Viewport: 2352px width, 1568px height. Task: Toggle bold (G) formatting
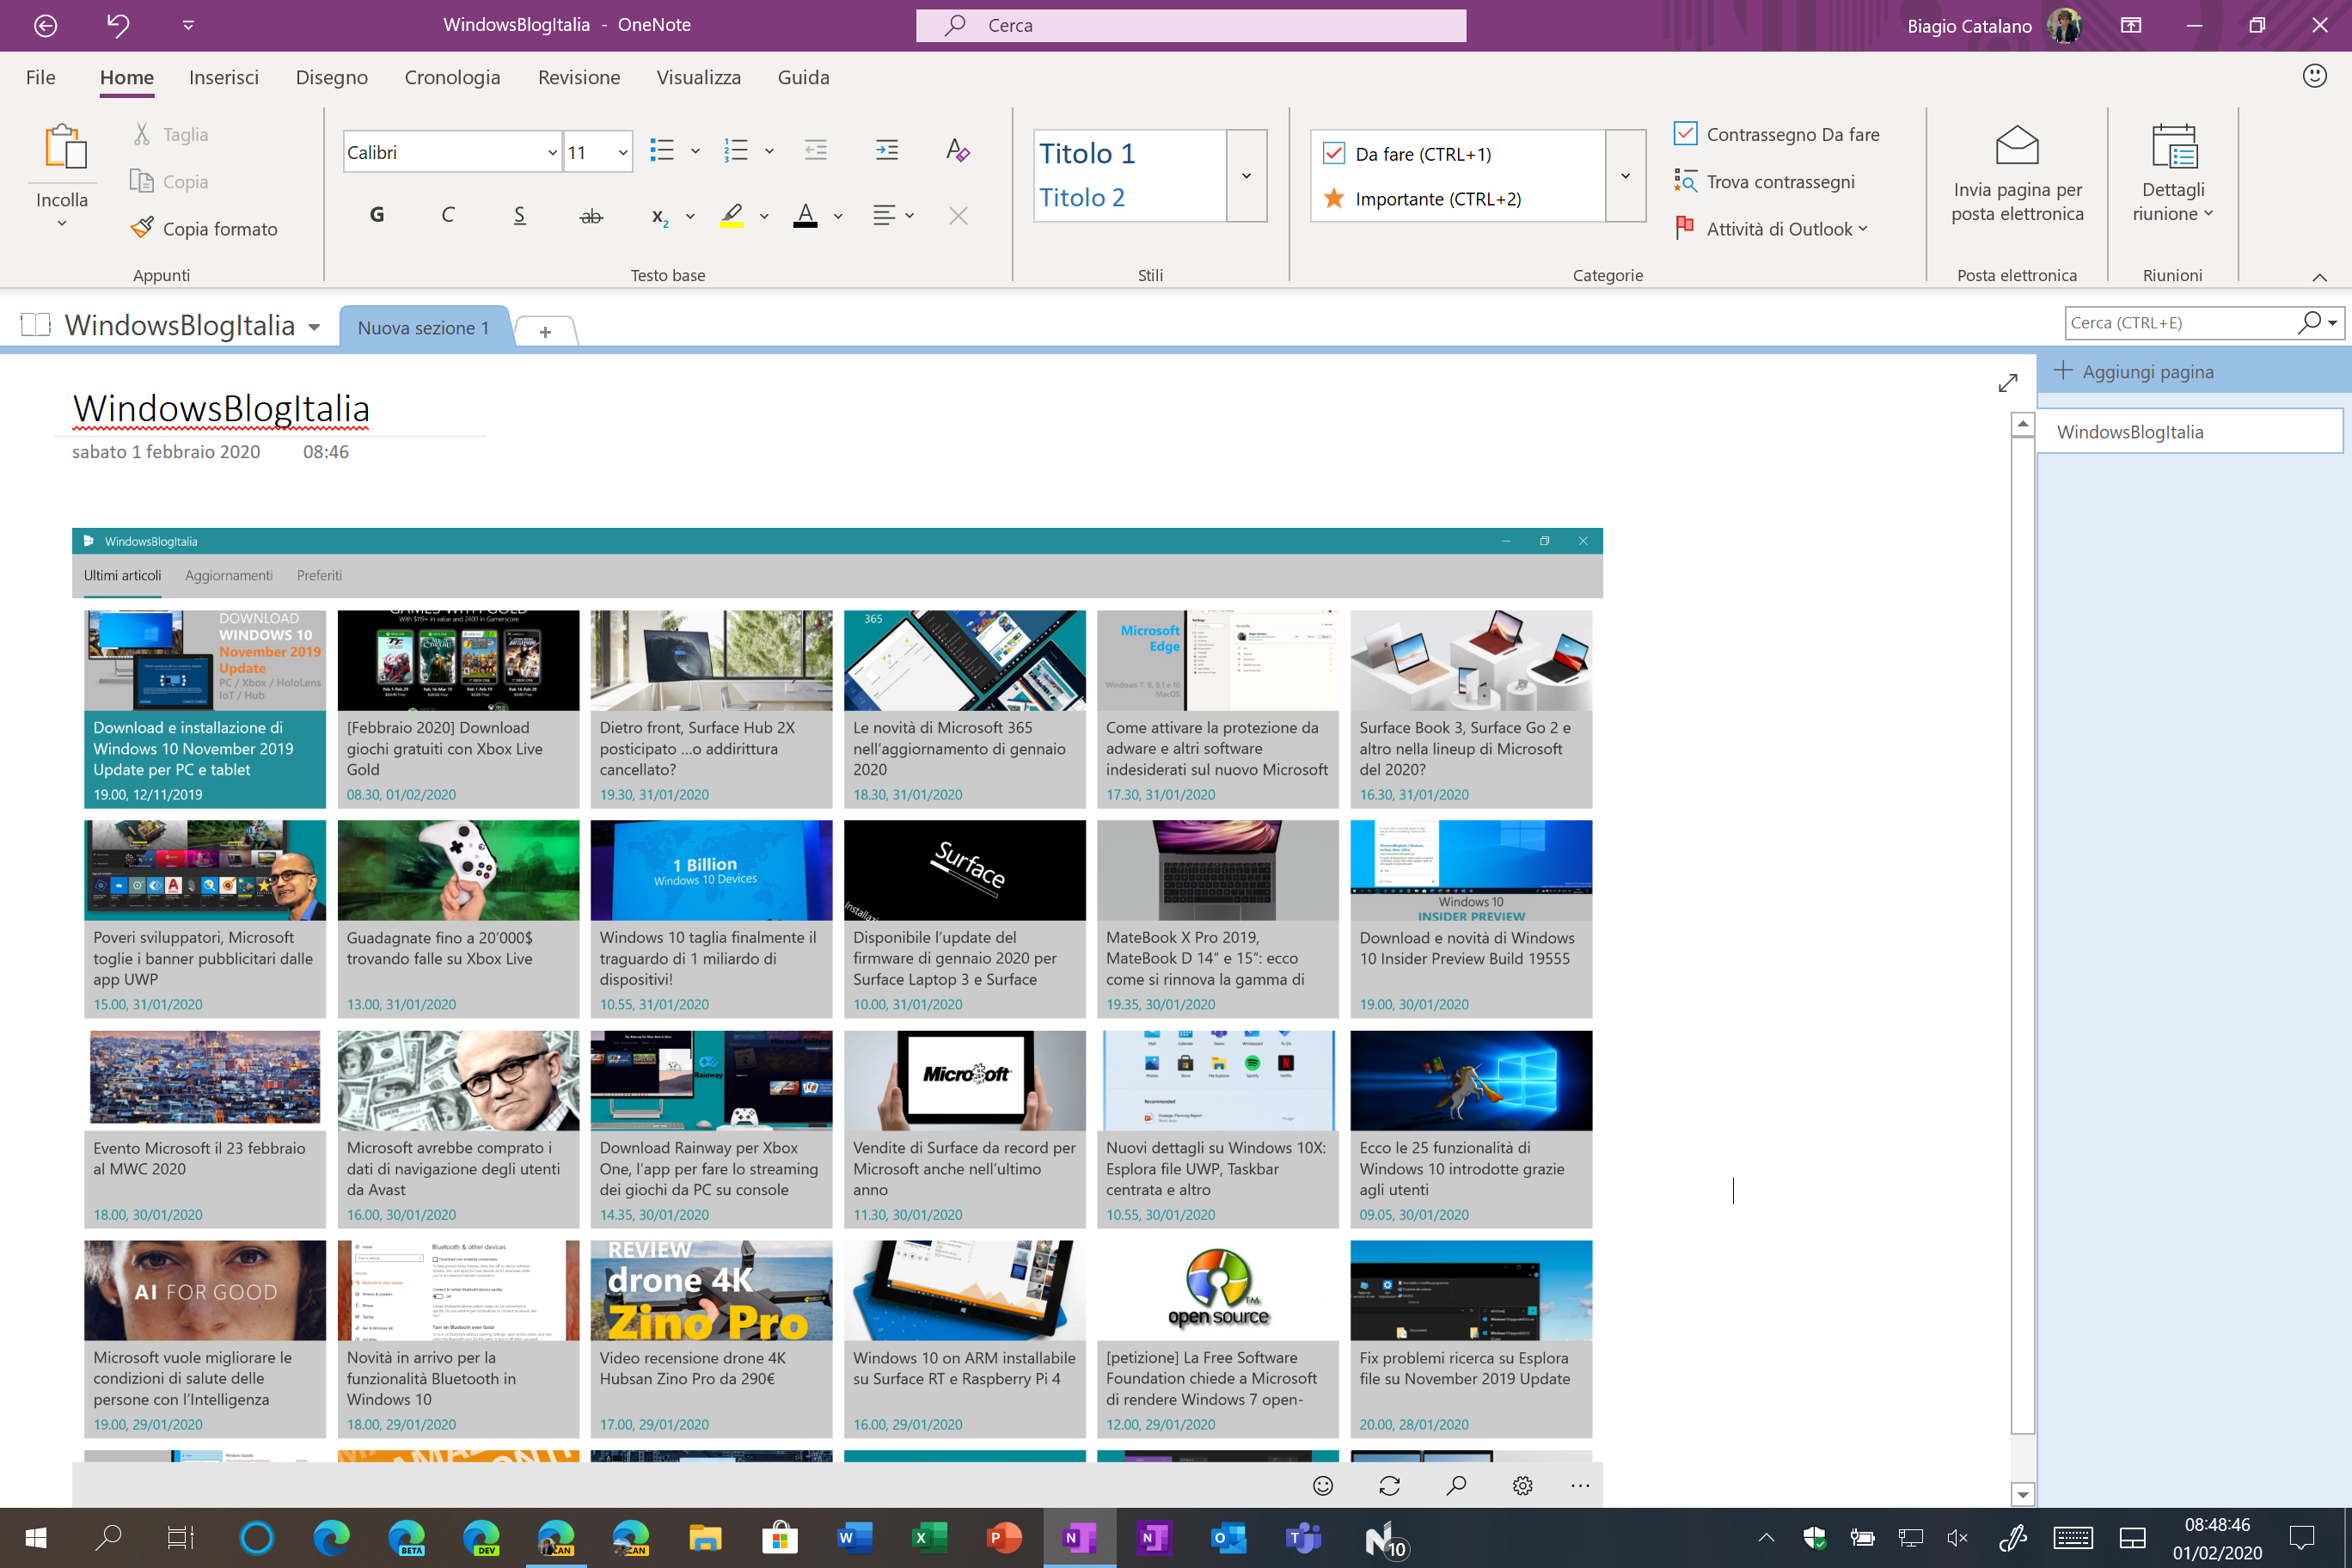[x=377, y=215]
